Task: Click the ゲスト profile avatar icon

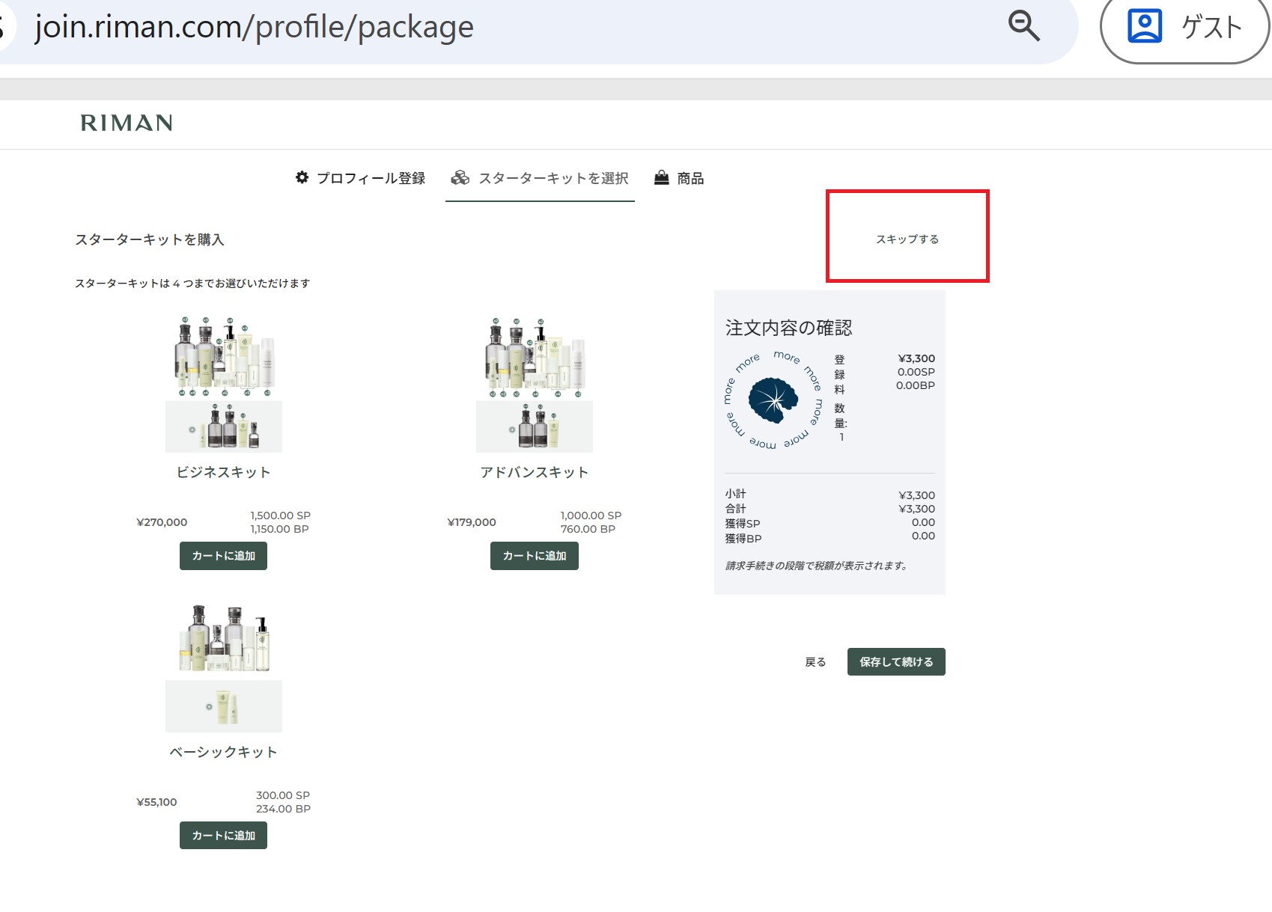Action: (x=1144, y=26)
